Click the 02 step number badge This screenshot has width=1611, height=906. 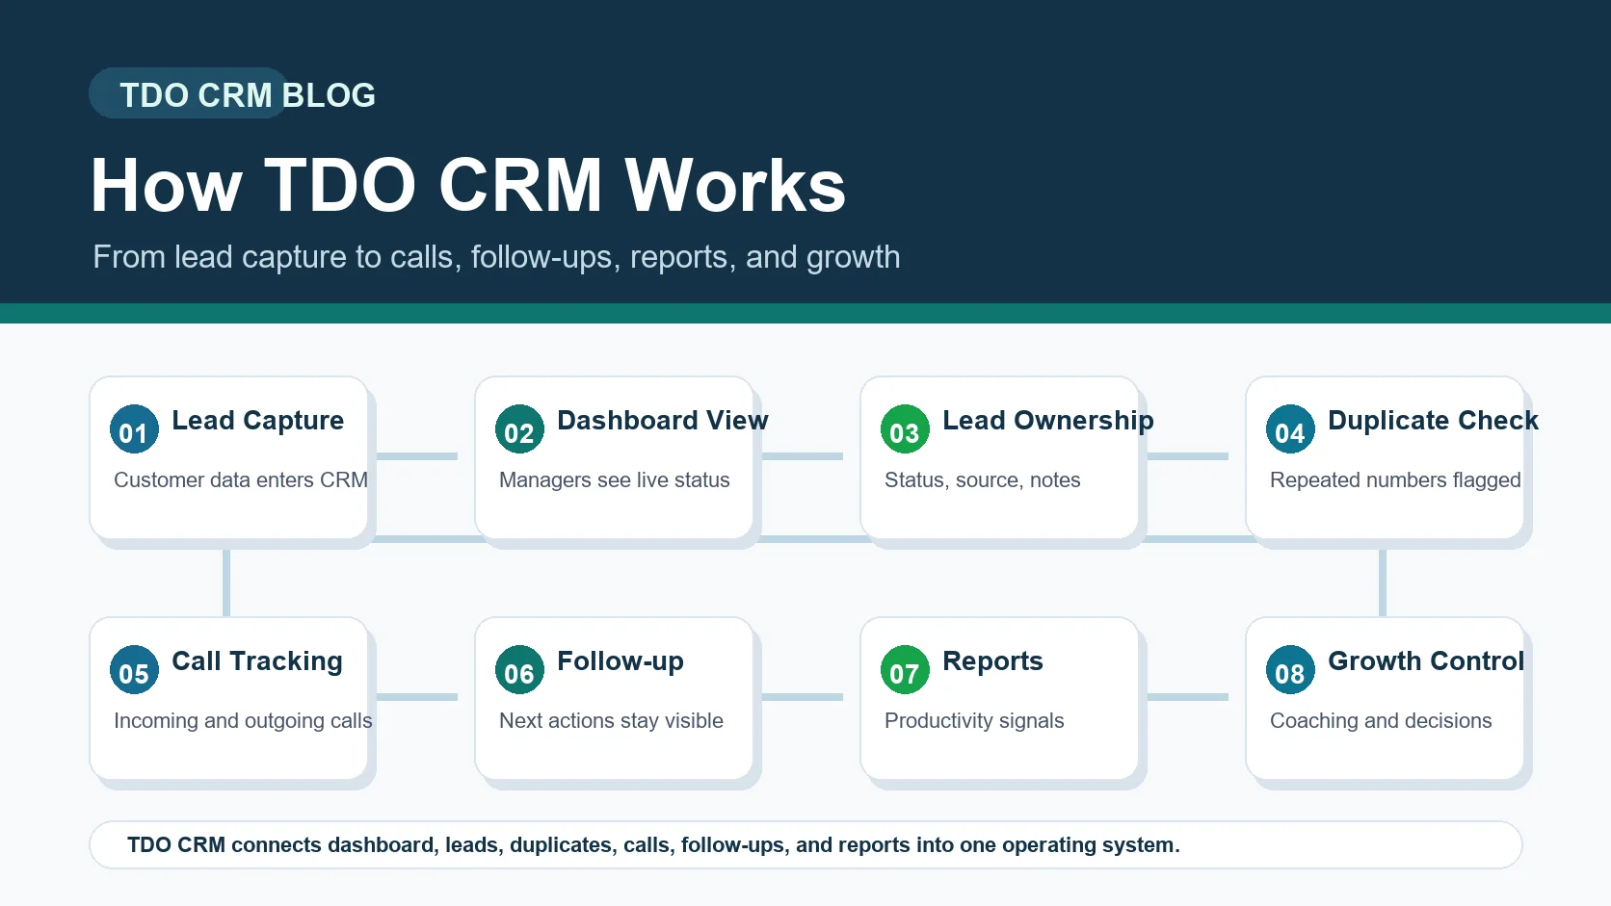coord(519,429)
